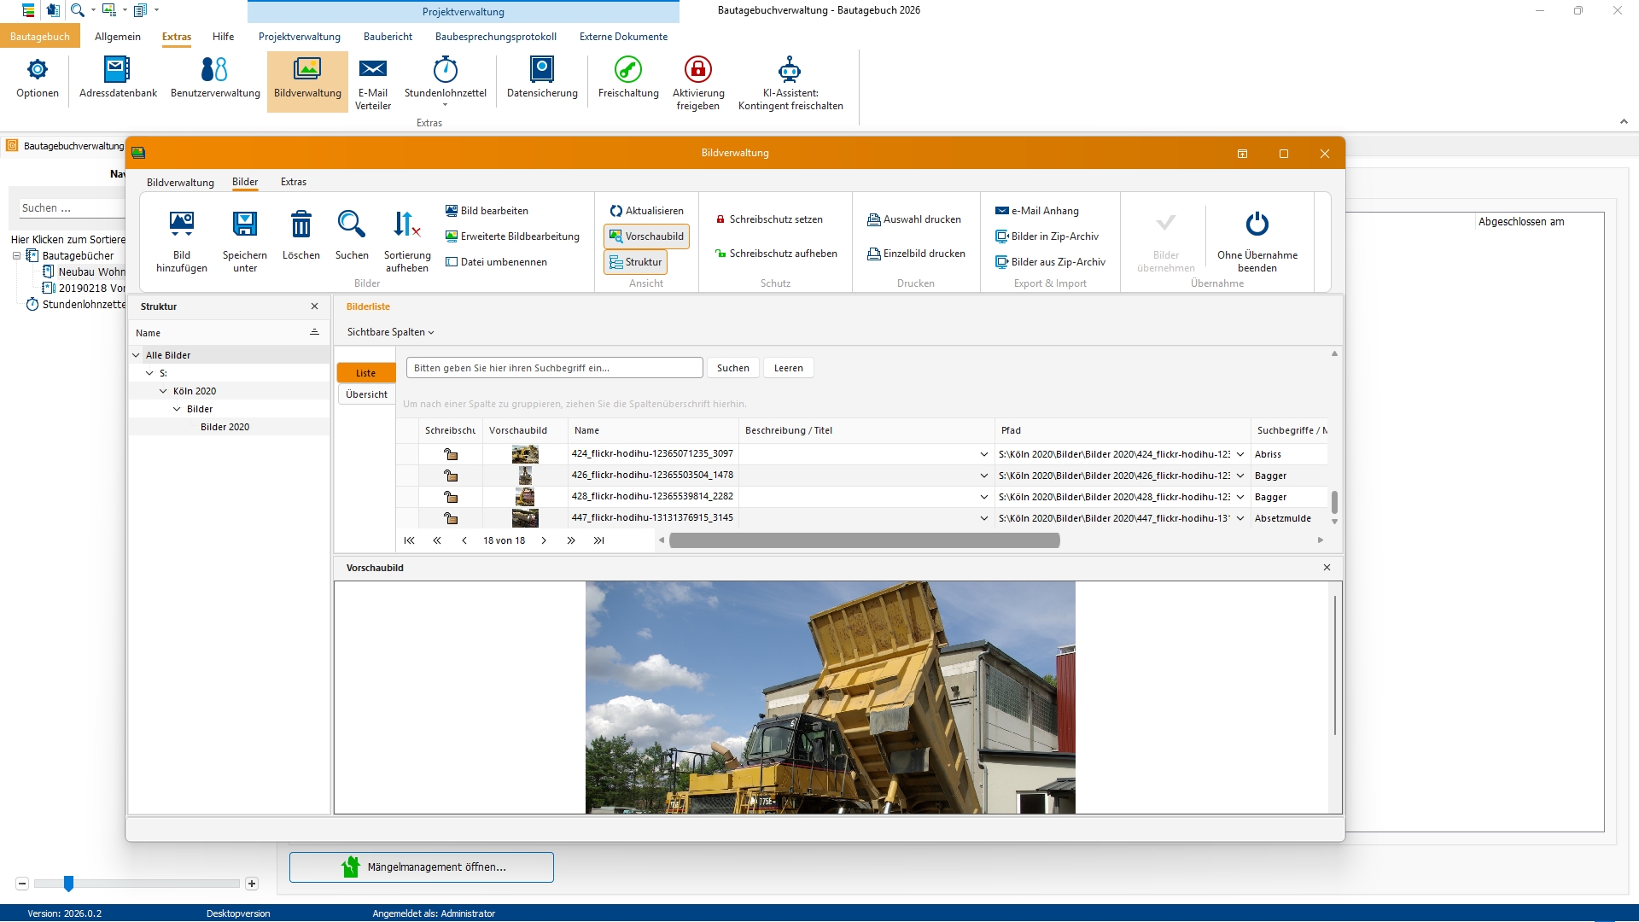
Task: Click the zoom slider handle at bottom left
Action: (68, 884)
